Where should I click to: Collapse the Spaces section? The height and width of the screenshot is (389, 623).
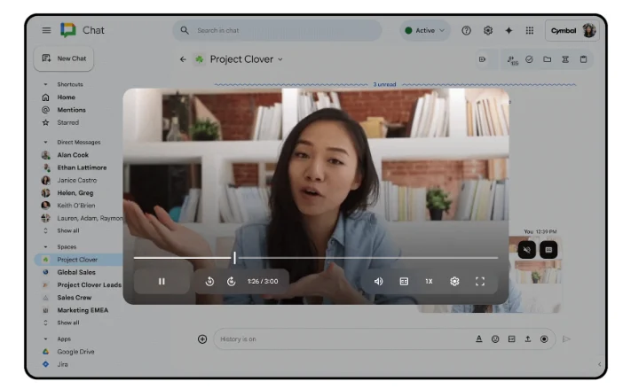click(45, 247)
